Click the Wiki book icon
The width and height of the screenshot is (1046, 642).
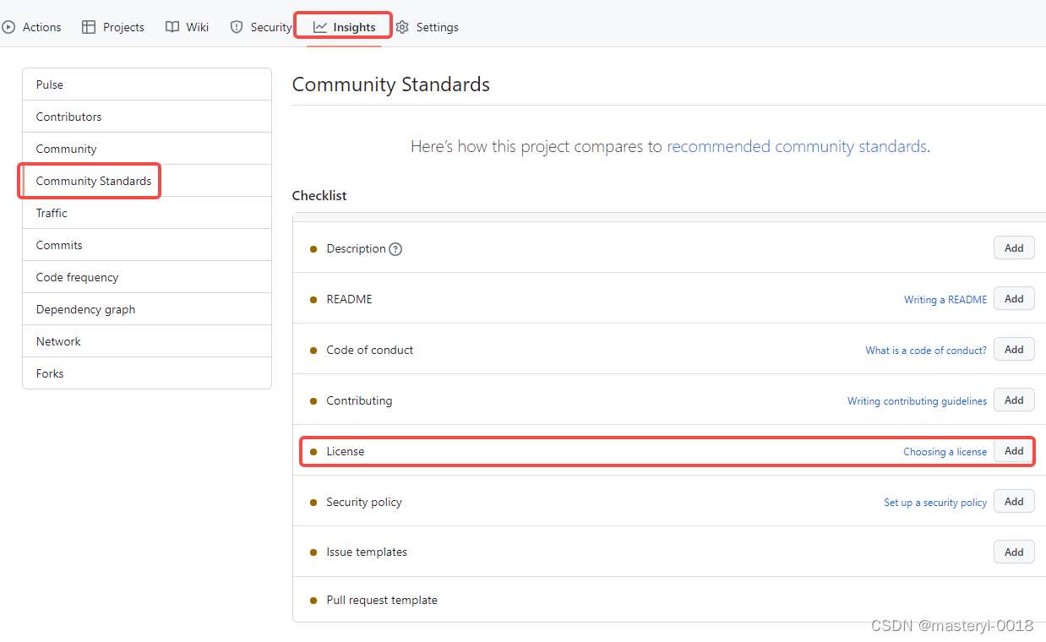coord(172,27)
